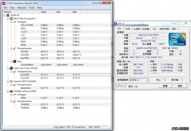Click the Hardware Monitor PRO title bar icon

point(4,3)
